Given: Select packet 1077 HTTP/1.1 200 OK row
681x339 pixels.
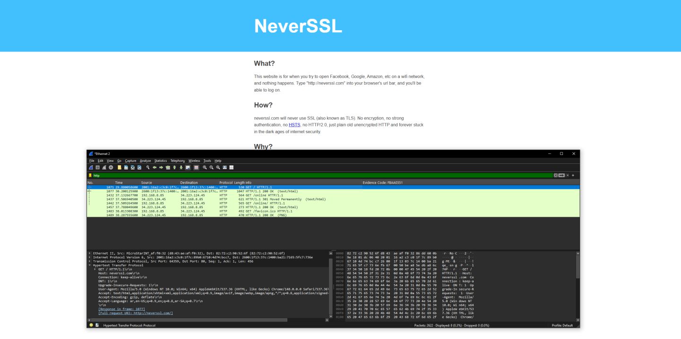Looking at the screenshot, I should (333, 191).
